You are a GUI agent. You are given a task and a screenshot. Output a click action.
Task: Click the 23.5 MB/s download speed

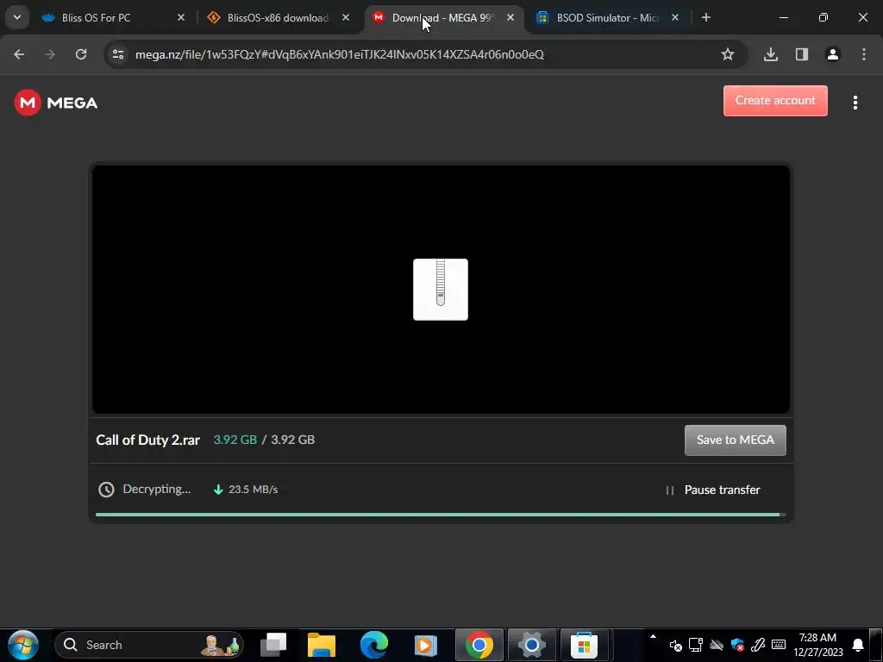[x=253, y=490]
